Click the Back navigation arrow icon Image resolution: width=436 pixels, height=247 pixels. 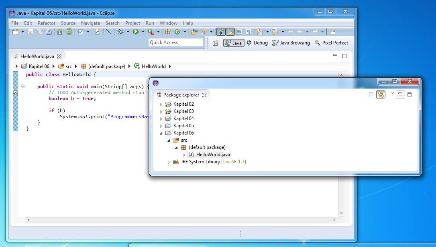click(x=300, y=32)
